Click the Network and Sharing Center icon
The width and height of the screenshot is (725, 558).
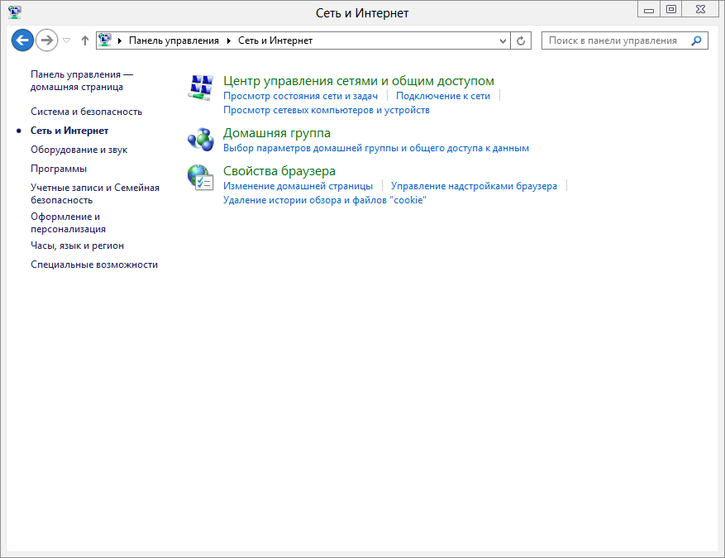(201, 87)
